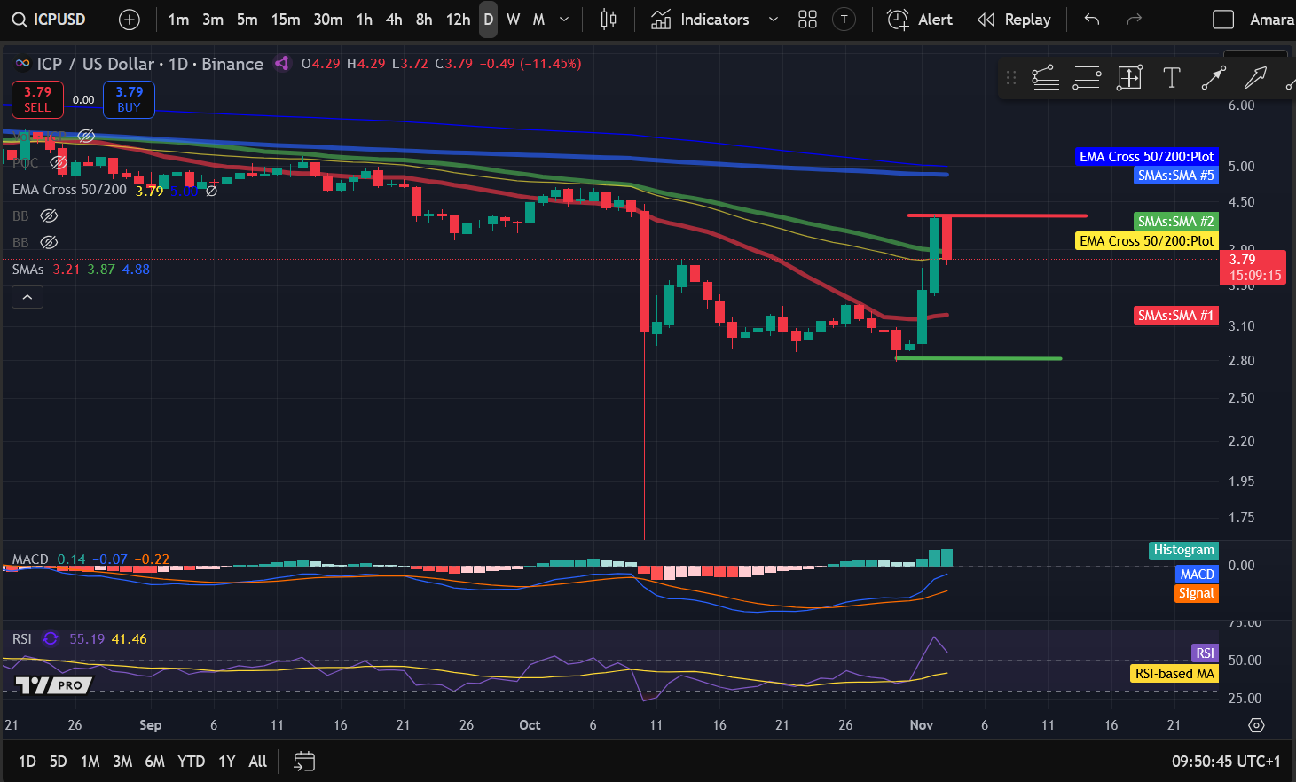Click the purple share-nodes icon beside Binance
This screenshot has width=1296, height=782.
click(282, 63)
